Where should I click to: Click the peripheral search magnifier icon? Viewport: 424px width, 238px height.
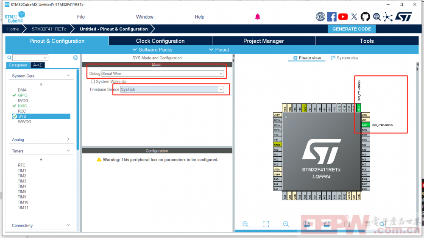(x=9, y=58)
